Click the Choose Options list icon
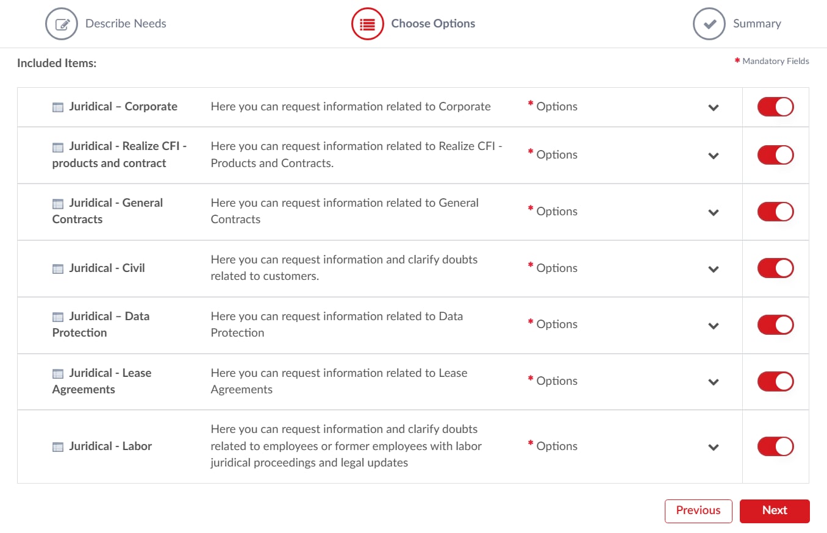This screenshot has width=827, height=533. (367, 23)
